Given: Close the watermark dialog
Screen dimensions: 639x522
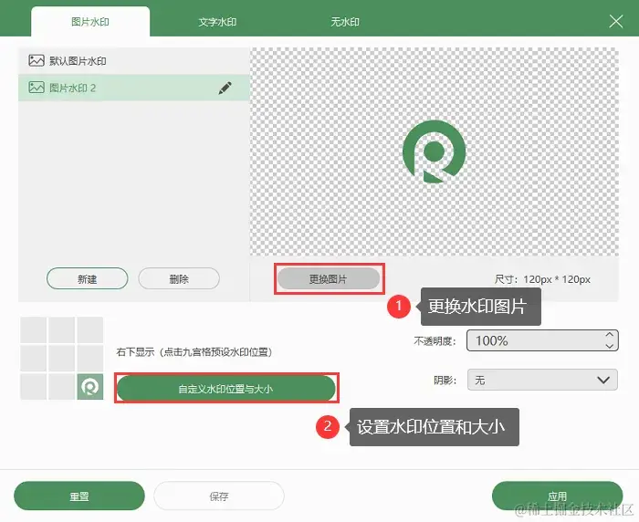Looking at the screenshot, I should (x=616, y=21).
